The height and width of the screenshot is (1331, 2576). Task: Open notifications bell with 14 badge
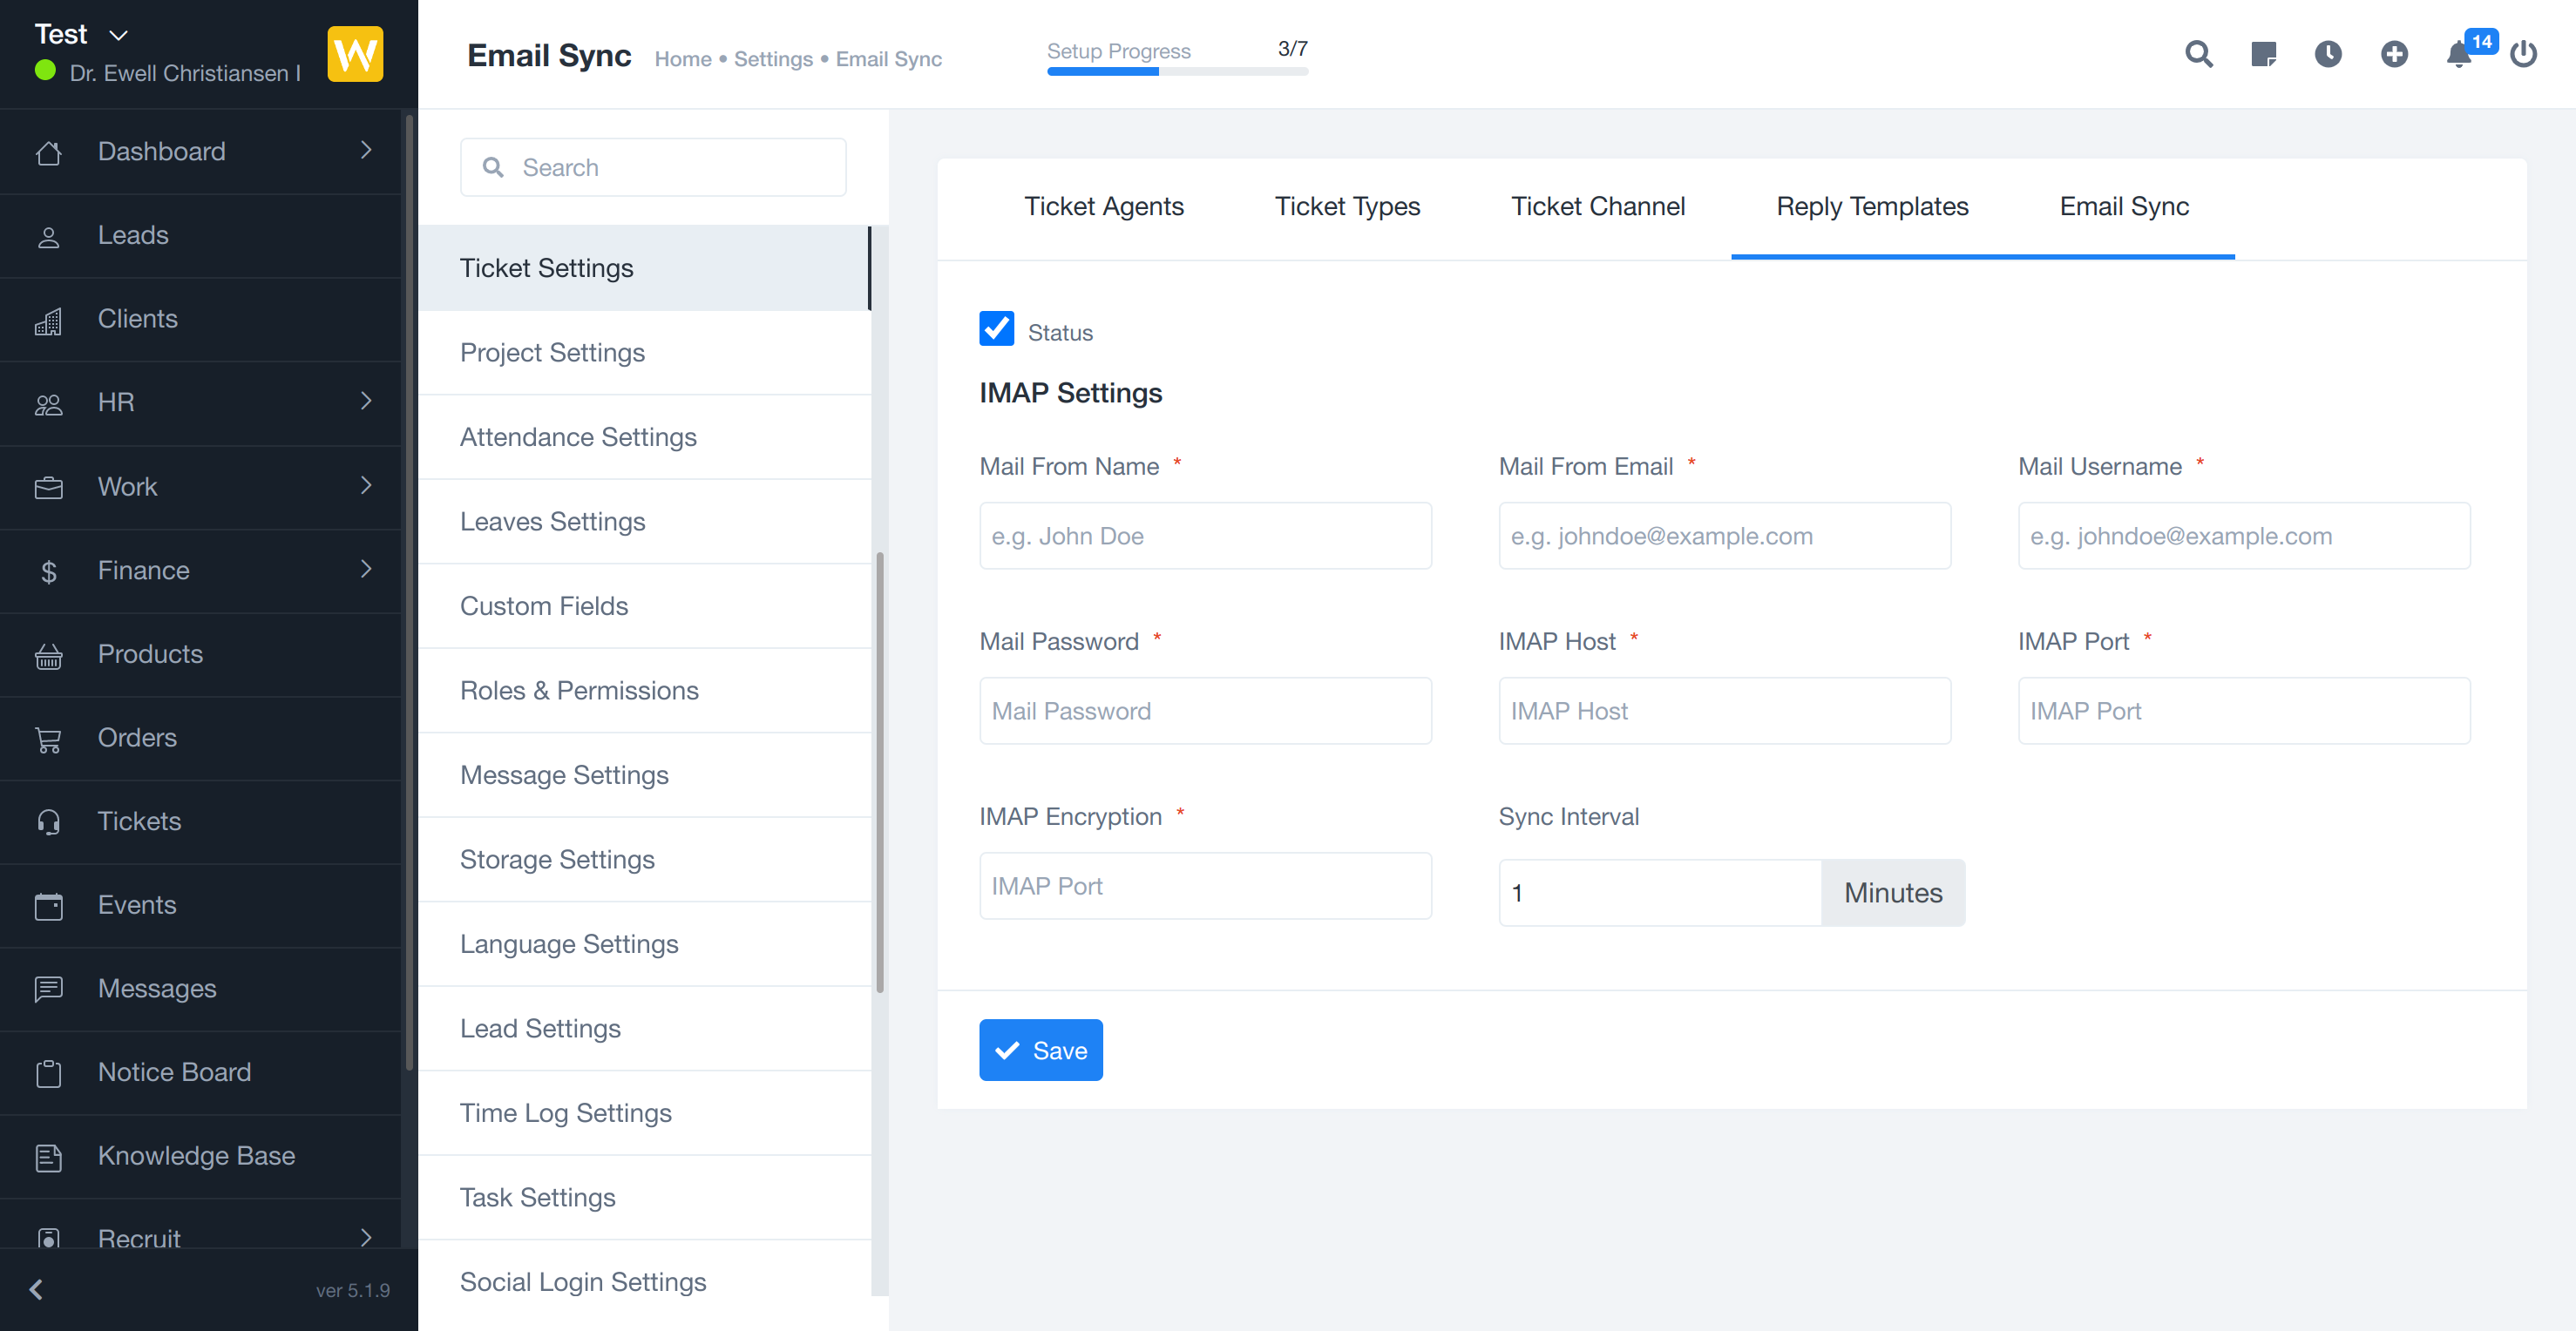click(x=2459, y=54)
